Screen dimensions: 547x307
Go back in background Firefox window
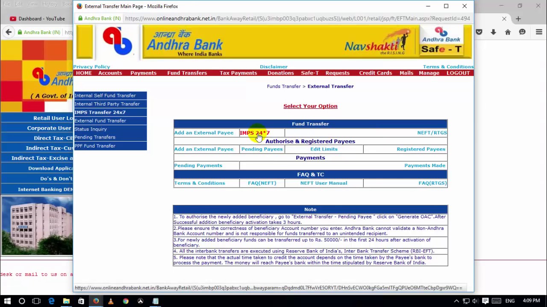tap(9, 32)
